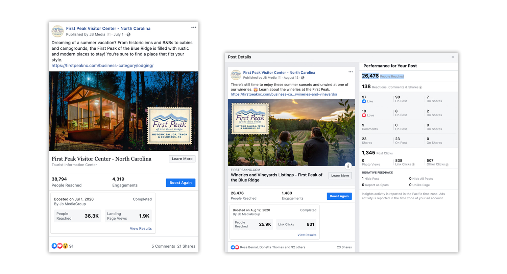Viewport: 507px width, 274px height.
Task: Click Boost Again on the lodging post
Action: [180, 183]
